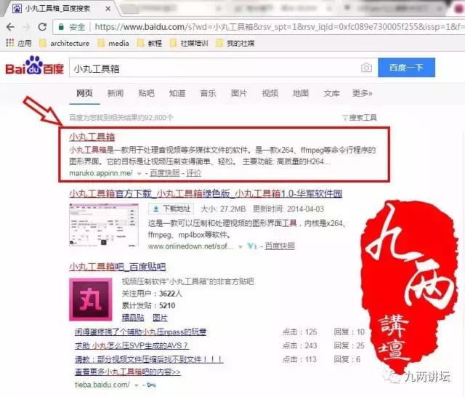
Task: Click the Baidu logo
Action: (34, 65)
